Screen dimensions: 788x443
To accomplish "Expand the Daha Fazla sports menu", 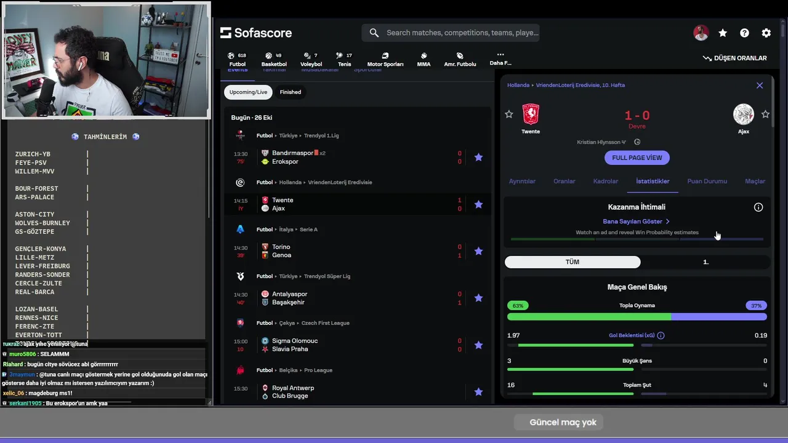I will (500, 58).
